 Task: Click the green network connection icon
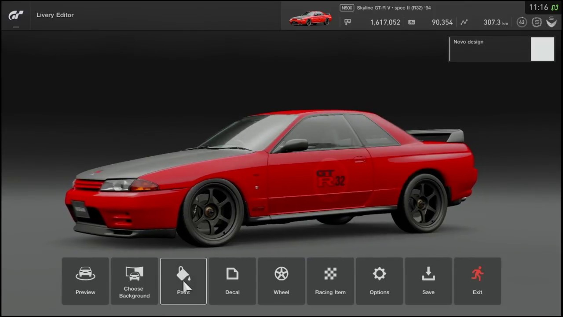(555, 7)
